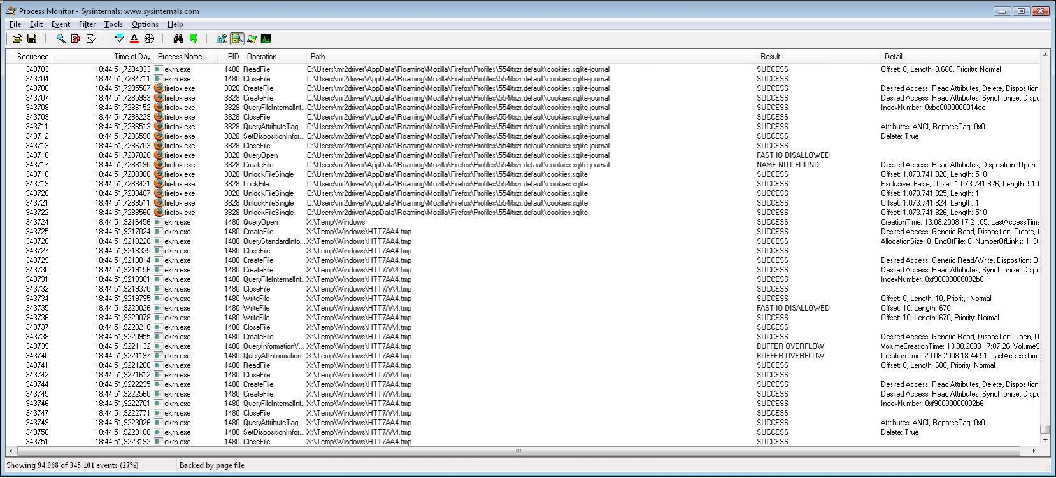1056x478 pixels.
Task: Click sequence number 343751
Action: coord(37,442)
